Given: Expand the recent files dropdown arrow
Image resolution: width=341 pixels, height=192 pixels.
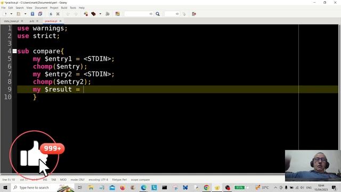Looking at the screenshot, I should pos(25,14).
